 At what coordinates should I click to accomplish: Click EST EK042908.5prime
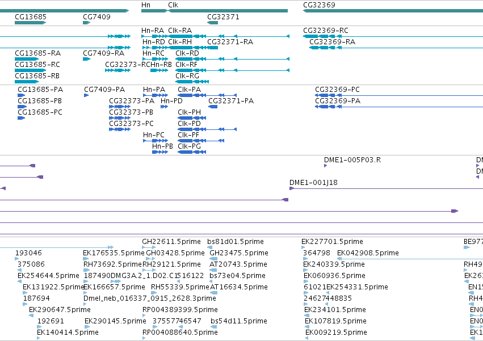click(368, 253)
